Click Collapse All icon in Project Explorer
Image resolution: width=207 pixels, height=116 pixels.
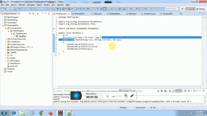[30, 14]
